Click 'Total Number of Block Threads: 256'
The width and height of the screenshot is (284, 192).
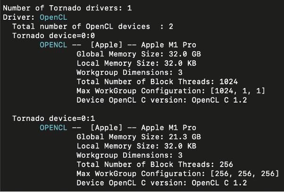point(155,165)
